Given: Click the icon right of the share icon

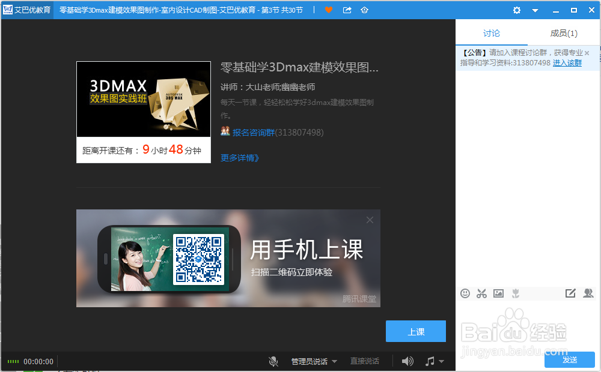Looking at the screenshot, I should pos(365,10).
